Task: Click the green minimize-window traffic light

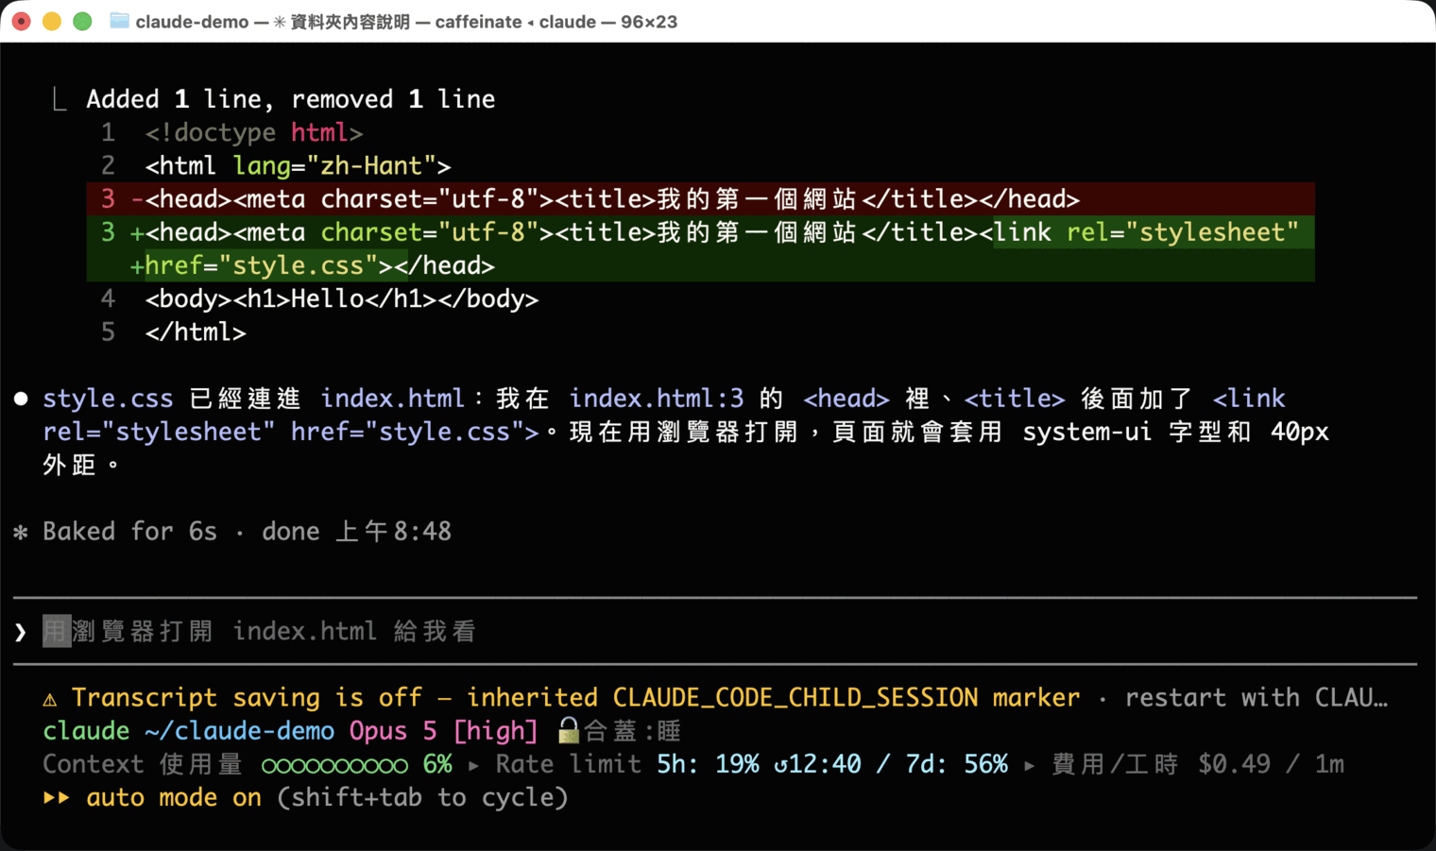Action: pyautogui.click(x=82, y=21)
